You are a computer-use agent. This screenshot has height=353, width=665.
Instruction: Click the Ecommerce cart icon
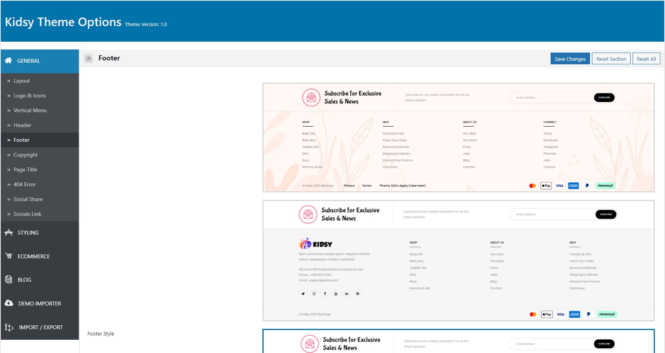[x=9, y=256]
